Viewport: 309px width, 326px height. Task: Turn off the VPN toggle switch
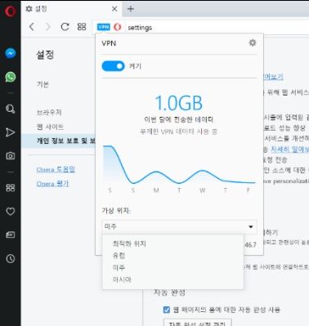pyautogui.click(x=113, y=66)
